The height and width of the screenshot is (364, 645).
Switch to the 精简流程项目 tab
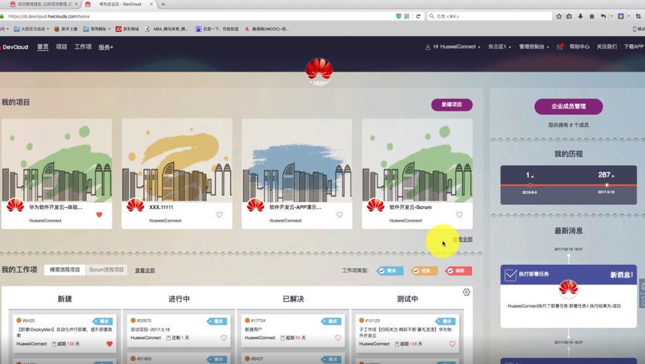pos(65,270)
